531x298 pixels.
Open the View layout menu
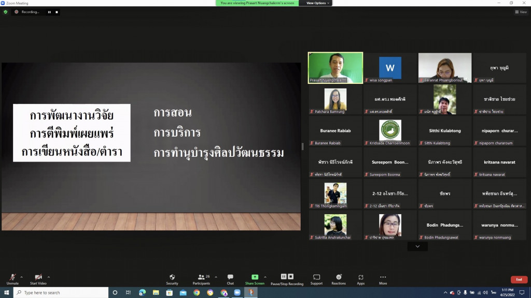point(520,12)
